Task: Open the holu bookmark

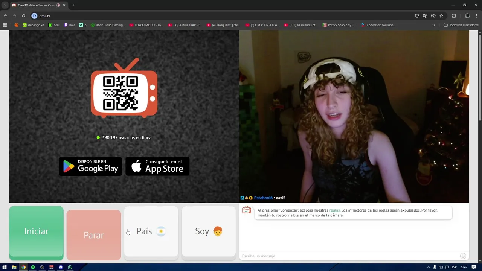Action: tap(54, 25)
